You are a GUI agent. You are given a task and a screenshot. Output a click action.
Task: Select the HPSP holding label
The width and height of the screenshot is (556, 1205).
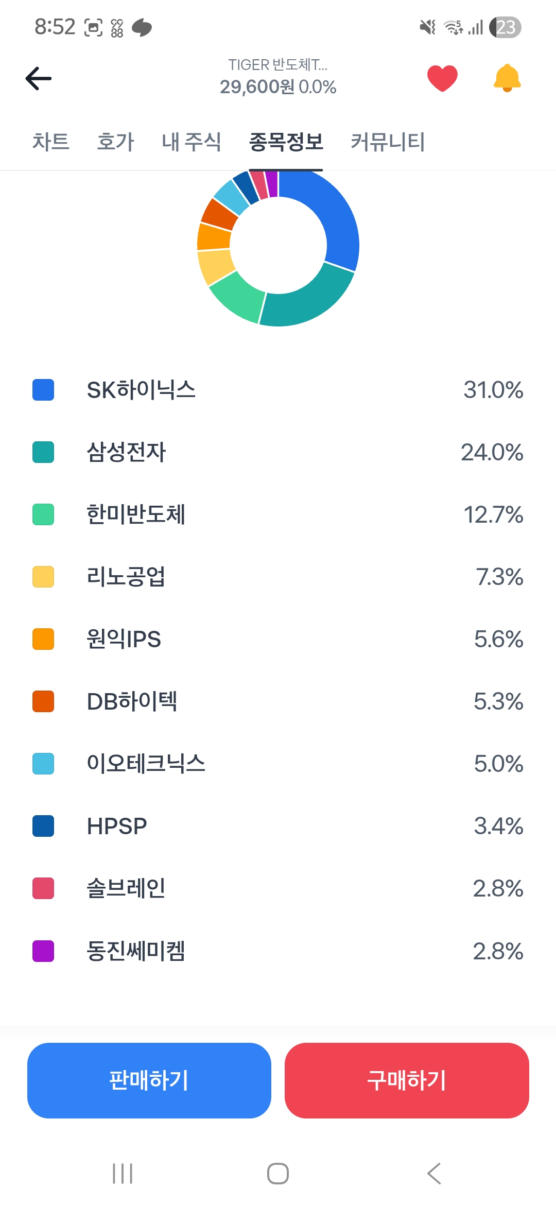point(117,826)
